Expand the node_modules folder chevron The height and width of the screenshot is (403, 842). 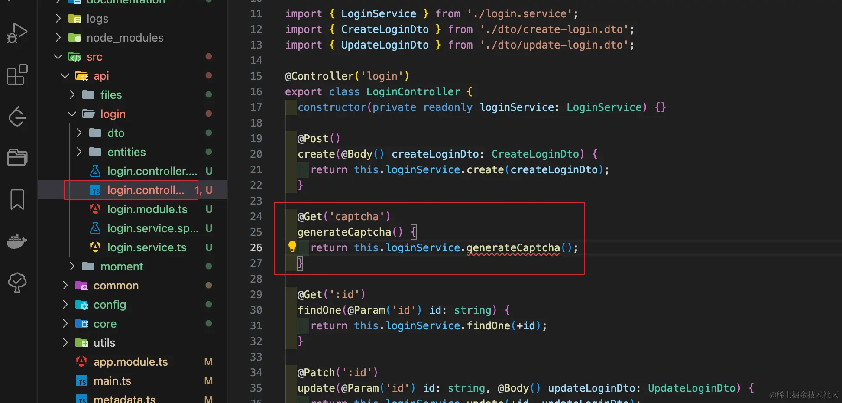click(x=58, y=37)
